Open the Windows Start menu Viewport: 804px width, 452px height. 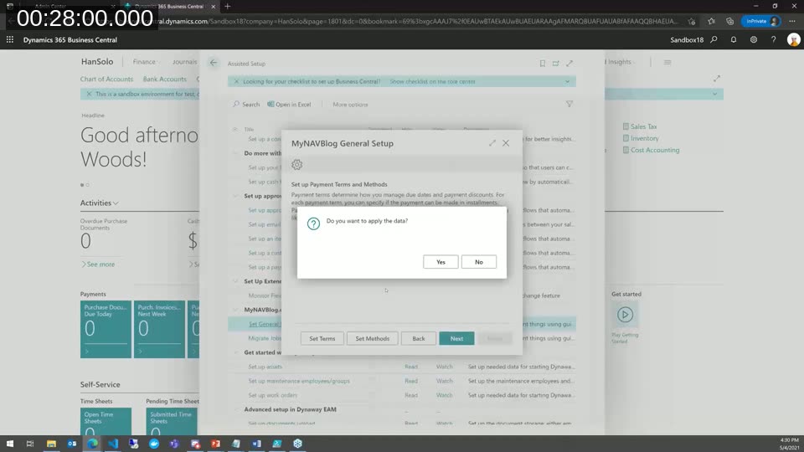pos(10,444)
